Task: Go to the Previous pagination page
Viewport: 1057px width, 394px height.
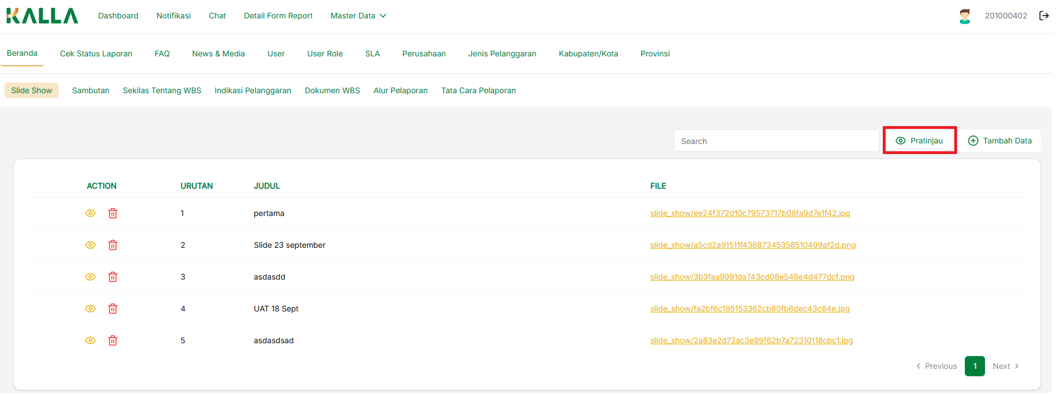Action: (x=936, y=366)
